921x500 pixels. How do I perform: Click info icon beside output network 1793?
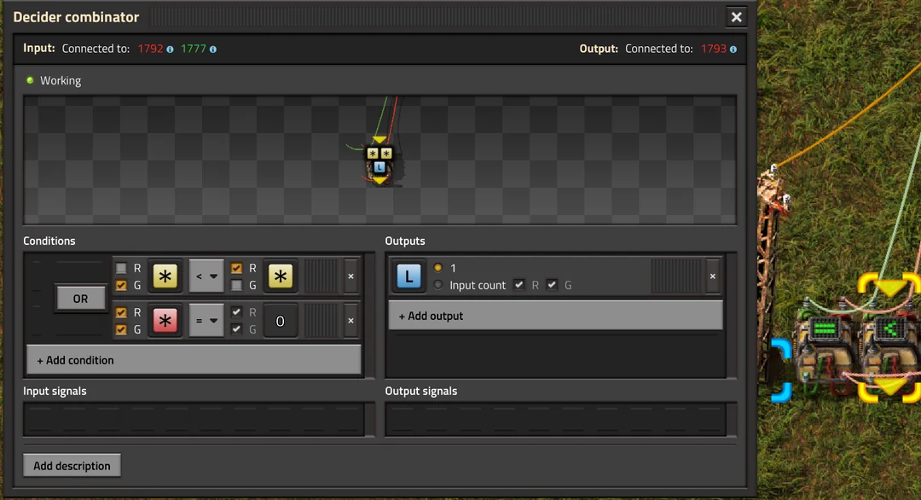click(733, 49)
